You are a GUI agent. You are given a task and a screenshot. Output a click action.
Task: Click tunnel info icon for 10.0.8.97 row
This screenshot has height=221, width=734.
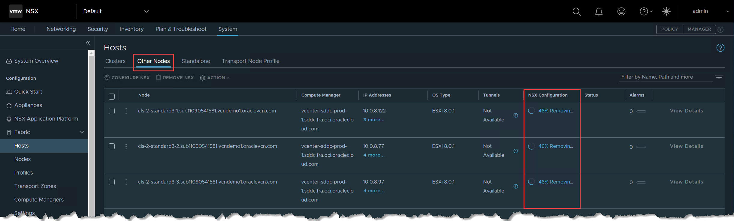pos(516,187)
